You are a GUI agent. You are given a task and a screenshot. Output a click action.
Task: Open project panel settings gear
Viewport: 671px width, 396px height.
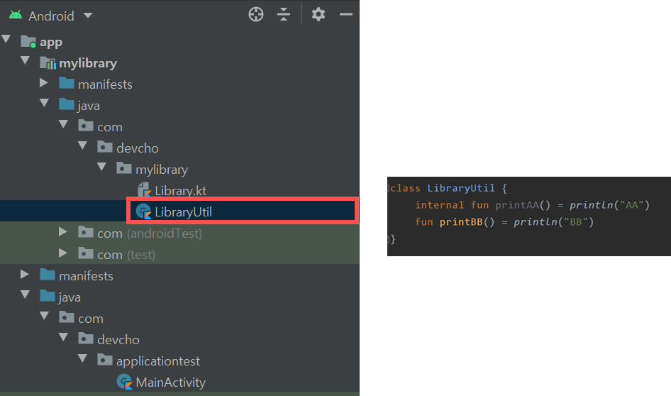tap(318, 15)
